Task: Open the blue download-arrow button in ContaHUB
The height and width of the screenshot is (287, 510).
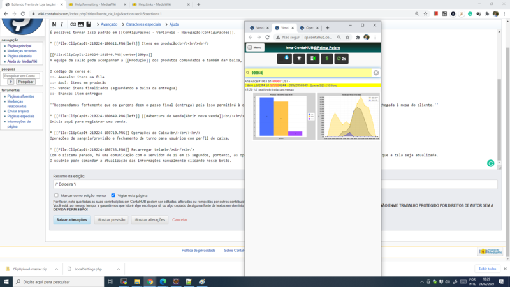Action: (x=284, y=59)
